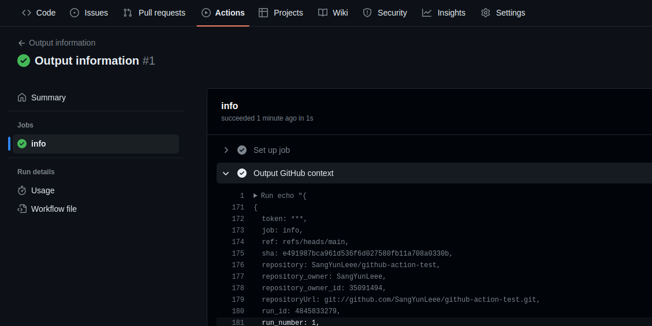652x326 pixels.
Task: Select the Actions tab
Action: [223, 13]
